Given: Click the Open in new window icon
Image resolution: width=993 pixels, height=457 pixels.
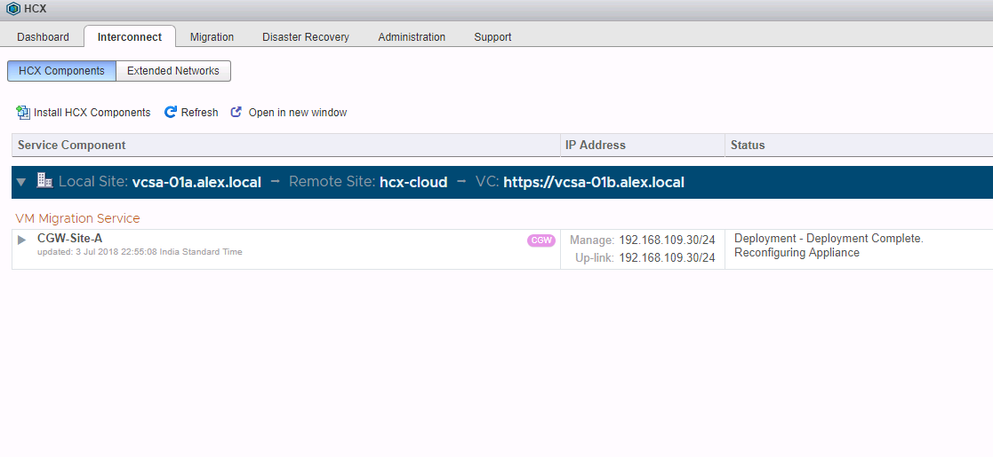Looking at the screenshot, I should (236, 113).
